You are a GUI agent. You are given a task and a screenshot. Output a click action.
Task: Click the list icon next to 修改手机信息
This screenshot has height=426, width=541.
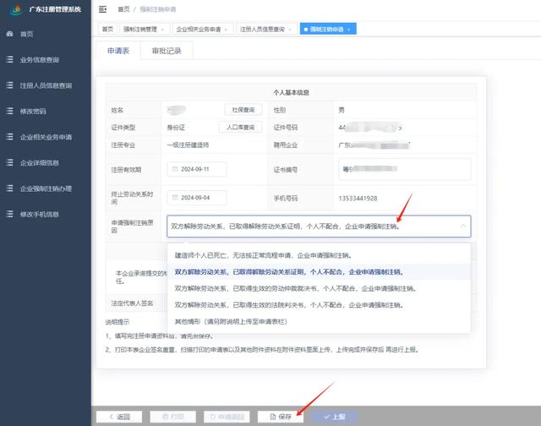coord(9,214)
